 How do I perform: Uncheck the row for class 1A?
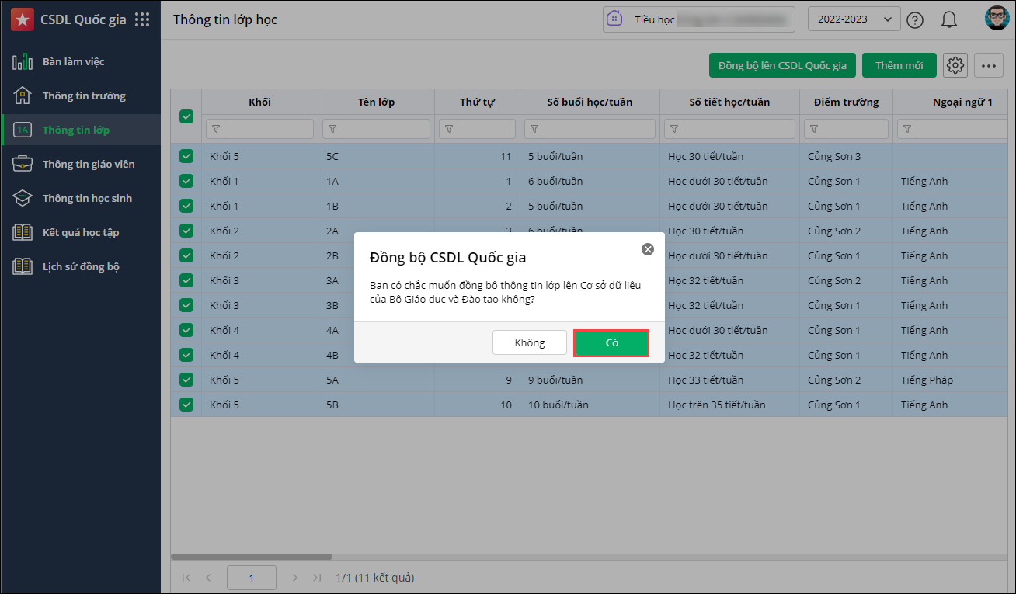pos(186,181)
